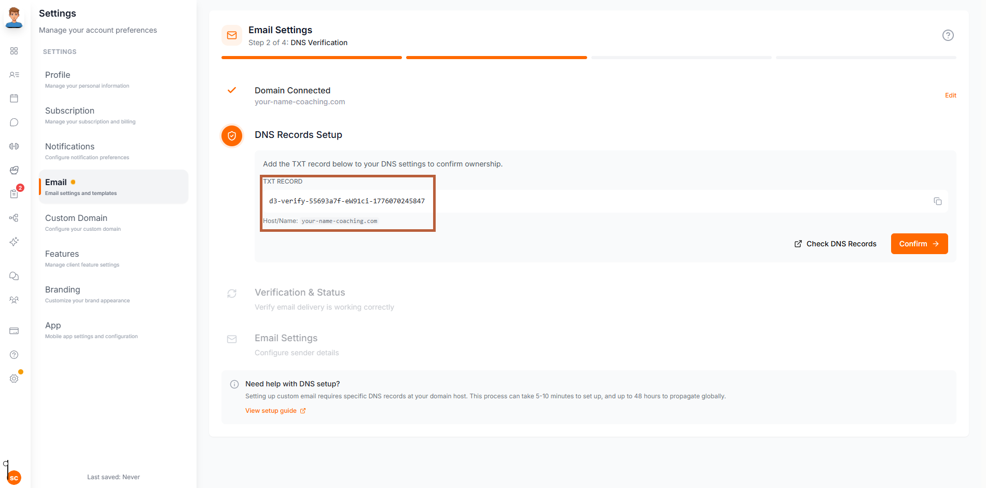The height and width of the screenshot is (488, 986).
Task: Click the help question mark icon
Action: pos(14,355)
